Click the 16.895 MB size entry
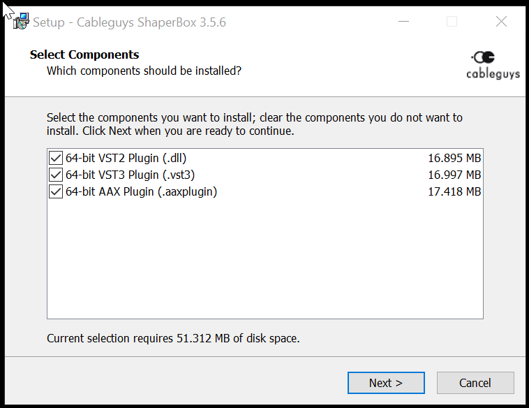529x408 pixels. [454, 158]
